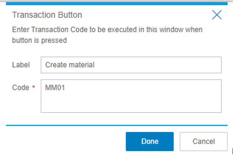Click the "Transaction Button" dialog title
This screenshot has height=156, width=233.
pos(47,15)
